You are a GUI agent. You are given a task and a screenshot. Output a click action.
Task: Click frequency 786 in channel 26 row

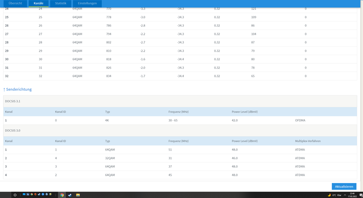coord(109,25)
